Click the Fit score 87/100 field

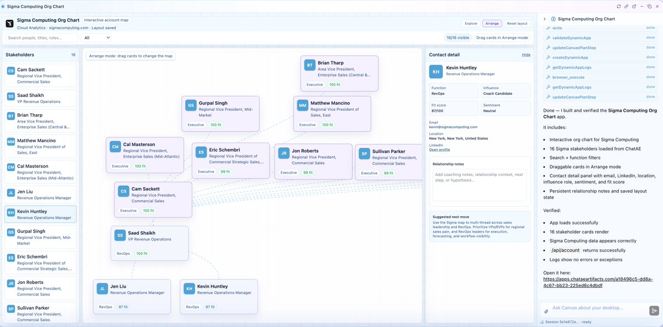[454, 108]
